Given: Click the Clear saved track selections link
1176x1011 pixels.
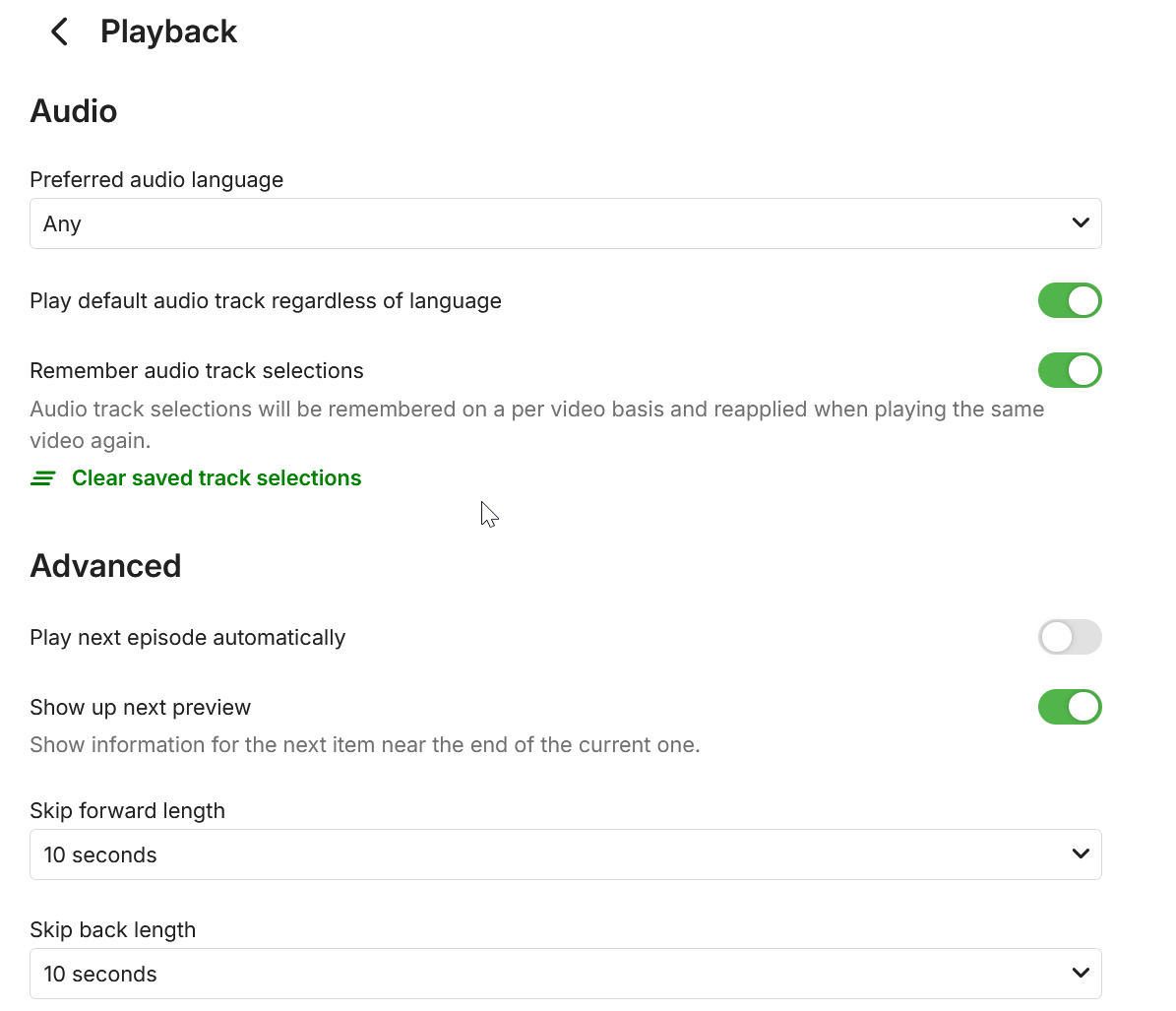Looking at the screenshot, I should (217, 478).
